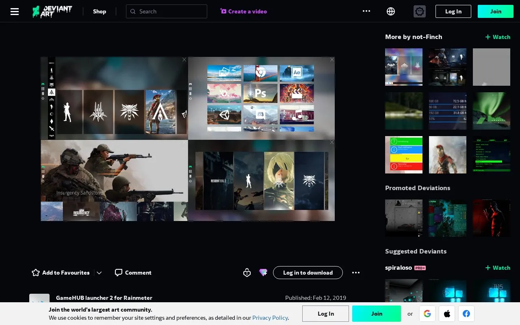Expand the favourites collection dropdown arrow
This screenshot has height=325, width=520.
[x=99, y=273]
